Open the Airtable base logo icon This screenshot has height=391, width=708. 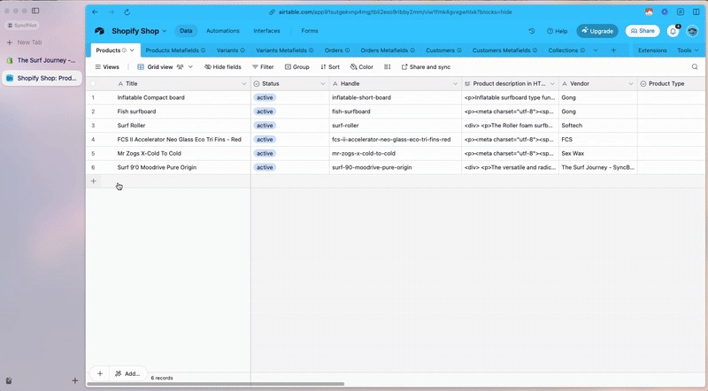point(99,31)
